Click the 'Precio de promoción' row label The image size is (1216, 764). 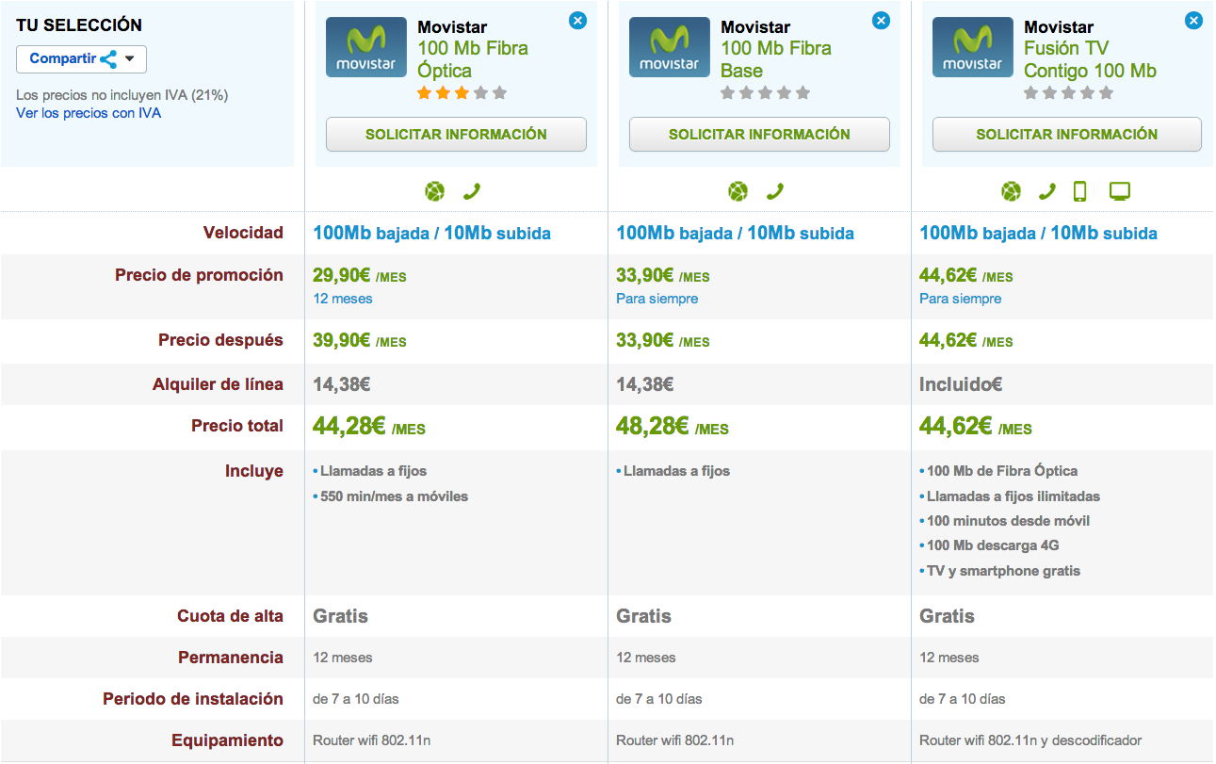click(x=199, y=275)
